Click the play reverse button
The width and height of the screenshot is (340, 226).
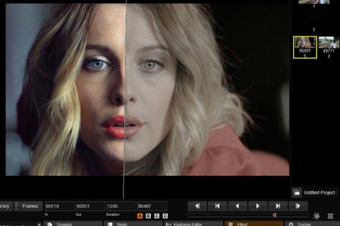(237, 206)
